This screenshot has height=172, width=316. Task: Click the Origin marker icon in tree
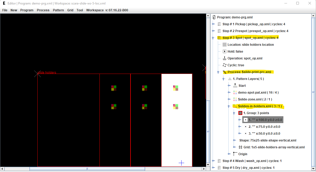click(x=235, y=154)
